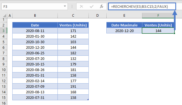Click the Cancel (X) formula button
The height and width of the screenshot is (105, 182).
click(82, 6)
